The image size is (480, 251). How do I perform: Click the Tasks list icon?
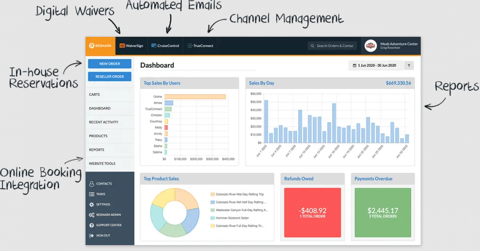pyautogui.click(x=92, y=194)
